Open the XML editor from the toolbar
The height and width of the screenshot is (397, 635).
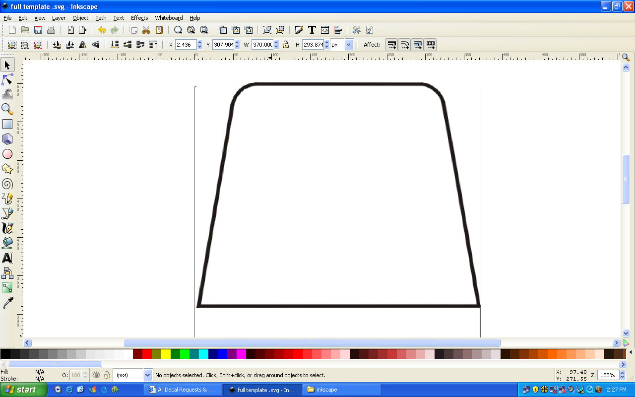324,30
